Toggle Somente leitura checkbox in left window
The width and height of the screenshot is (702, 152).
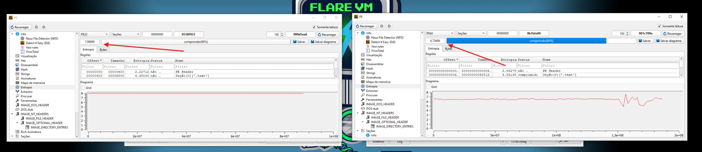point(314,27)
